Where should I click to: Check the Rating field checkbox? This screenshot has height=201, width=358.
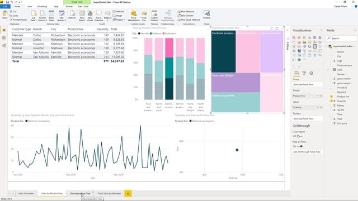pos(332,106)
